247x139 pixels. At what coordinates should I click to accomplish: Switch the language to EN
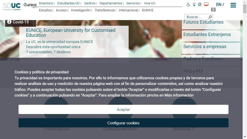coord(219,5)
